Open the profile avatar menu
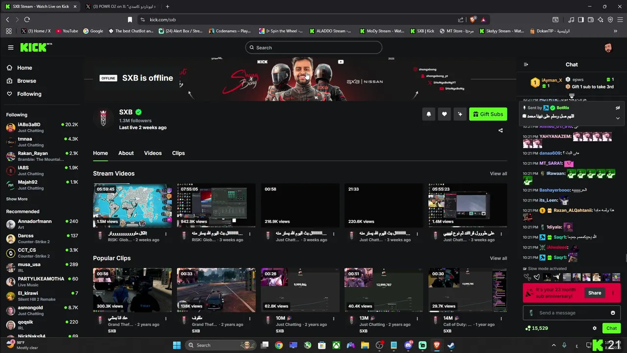Viewport: 627px width, 353px height. [608, 48]
